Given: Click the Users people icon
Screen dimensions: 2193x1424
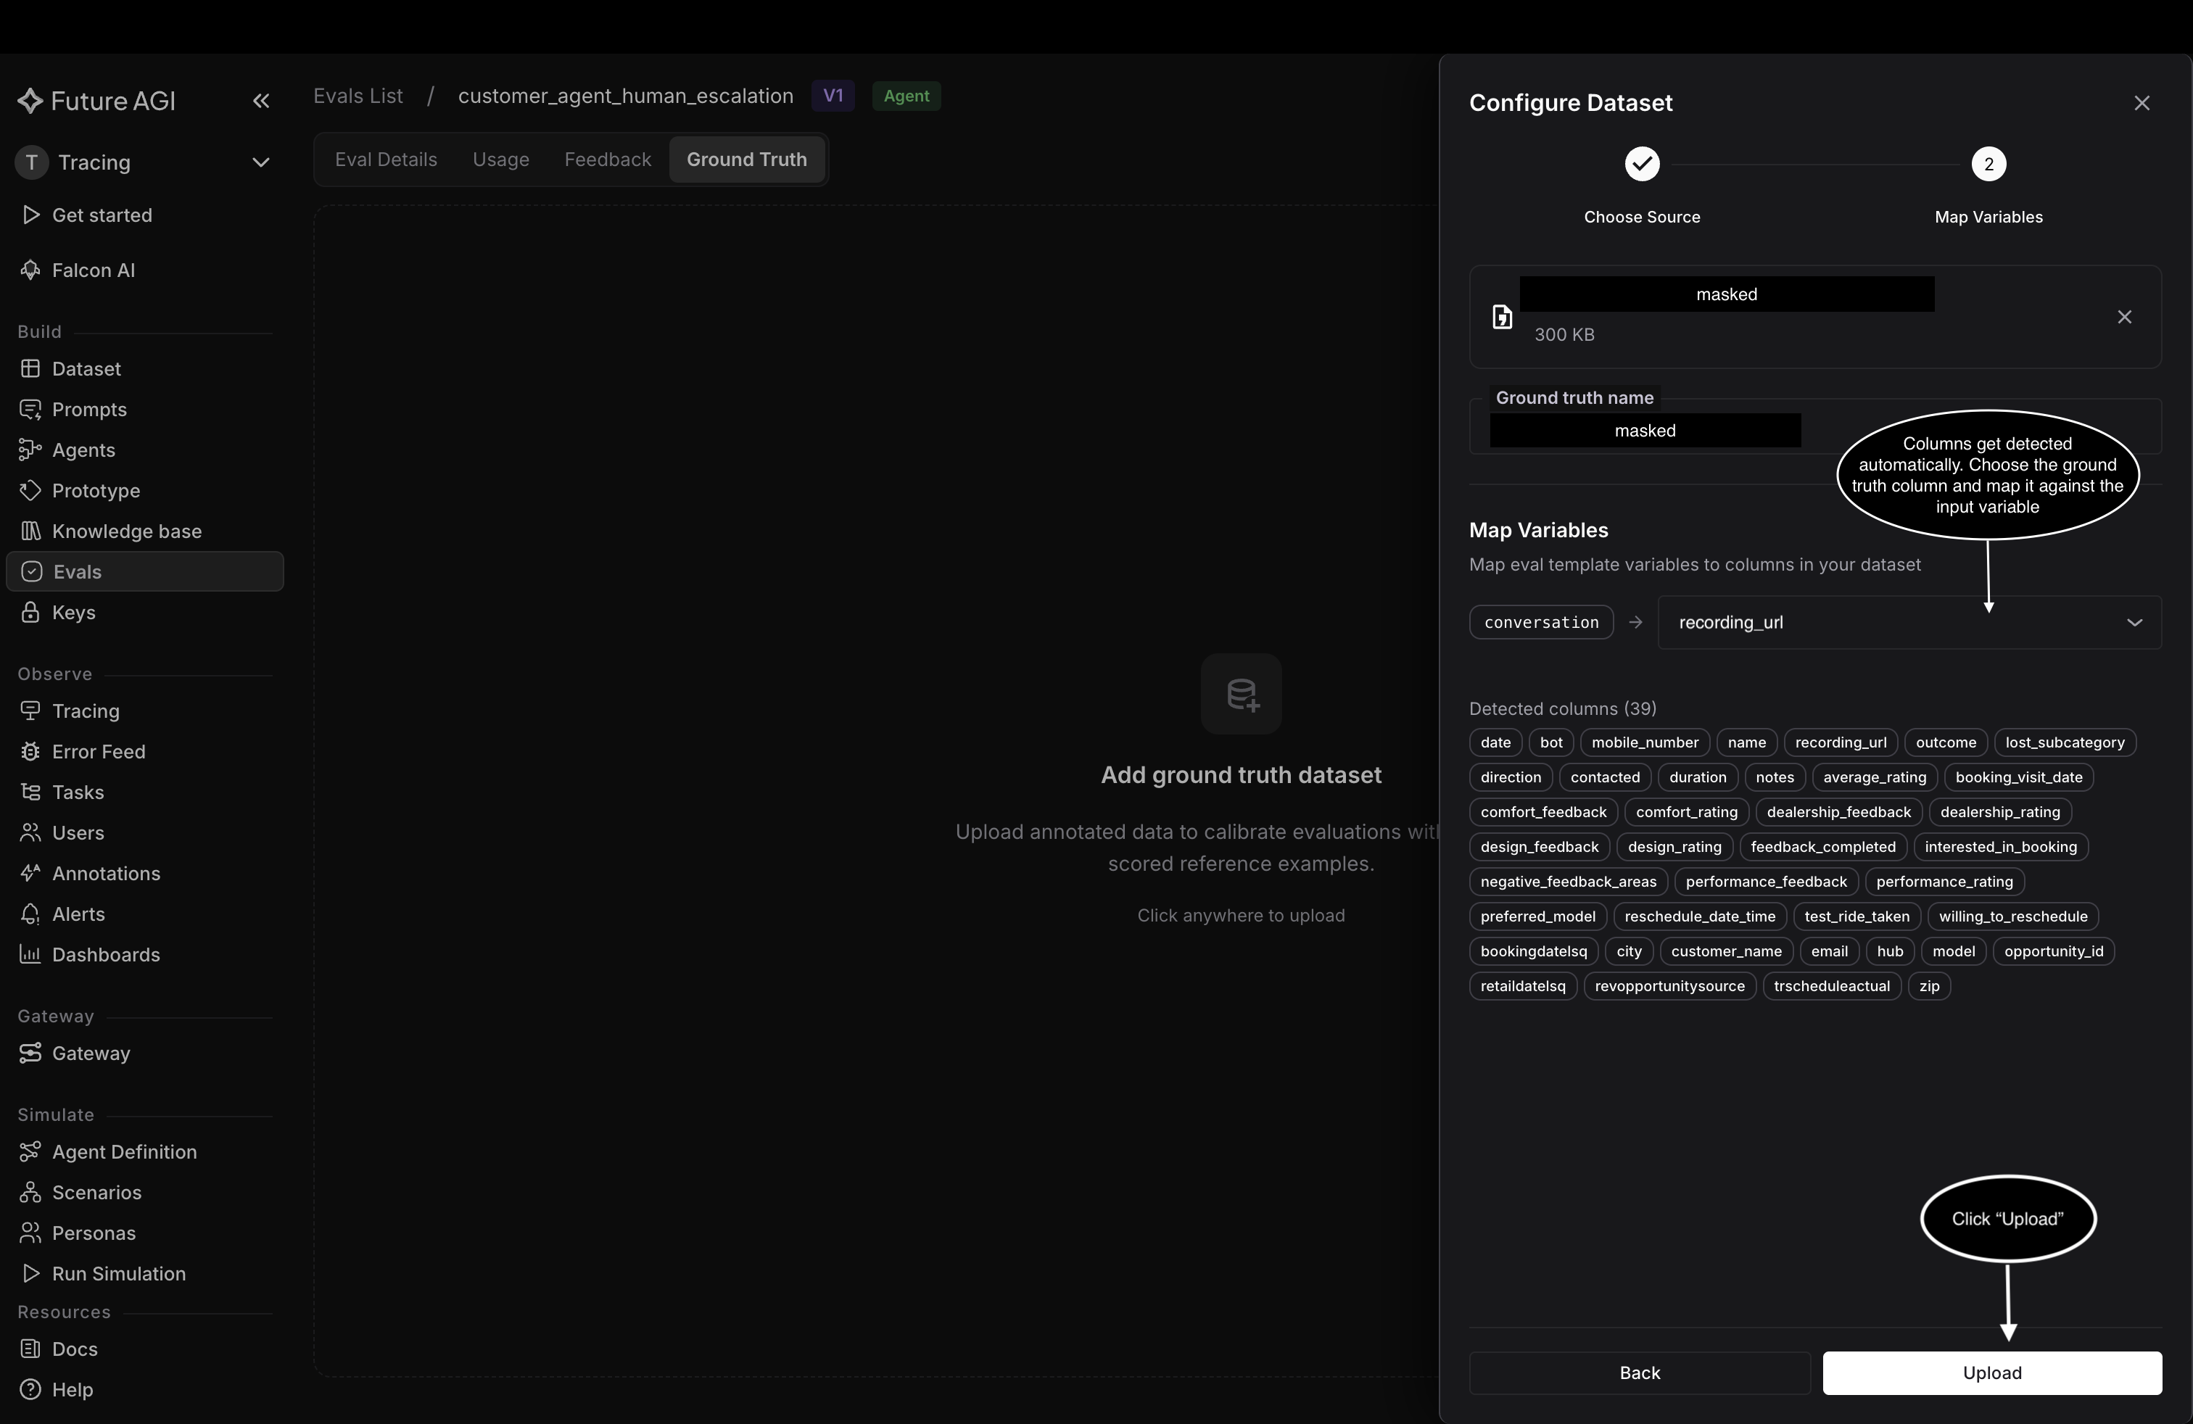Looking at the screenshot, I should pos(30,832).
